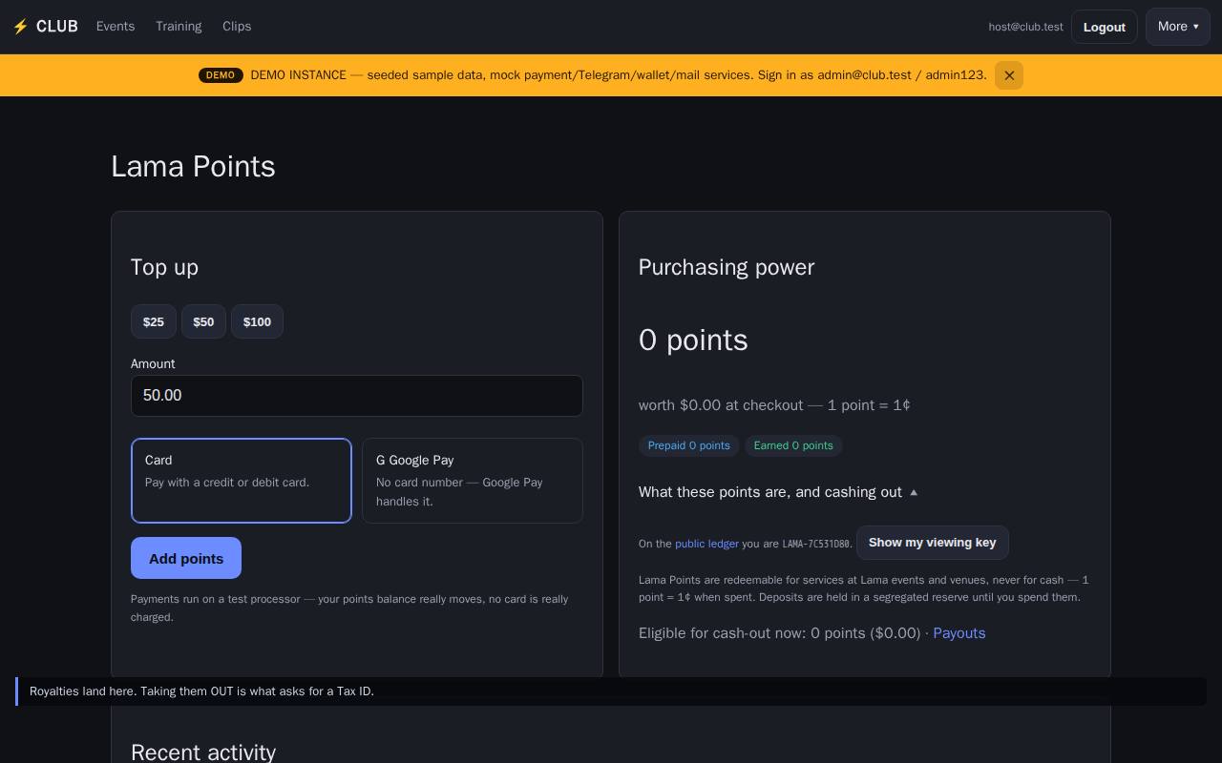
Task: Show my viewing key
Action: point(933,543)
